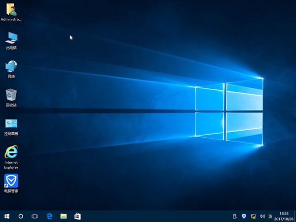
Task: Launch Microsoft Edge from the taskbar
Action: (49, 216)
